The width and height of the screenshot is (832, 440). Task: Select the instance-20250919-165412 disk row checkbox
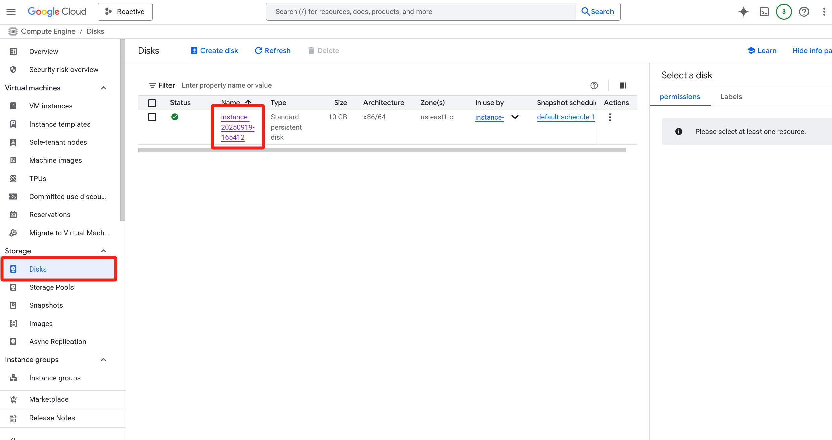pos(152,117)
